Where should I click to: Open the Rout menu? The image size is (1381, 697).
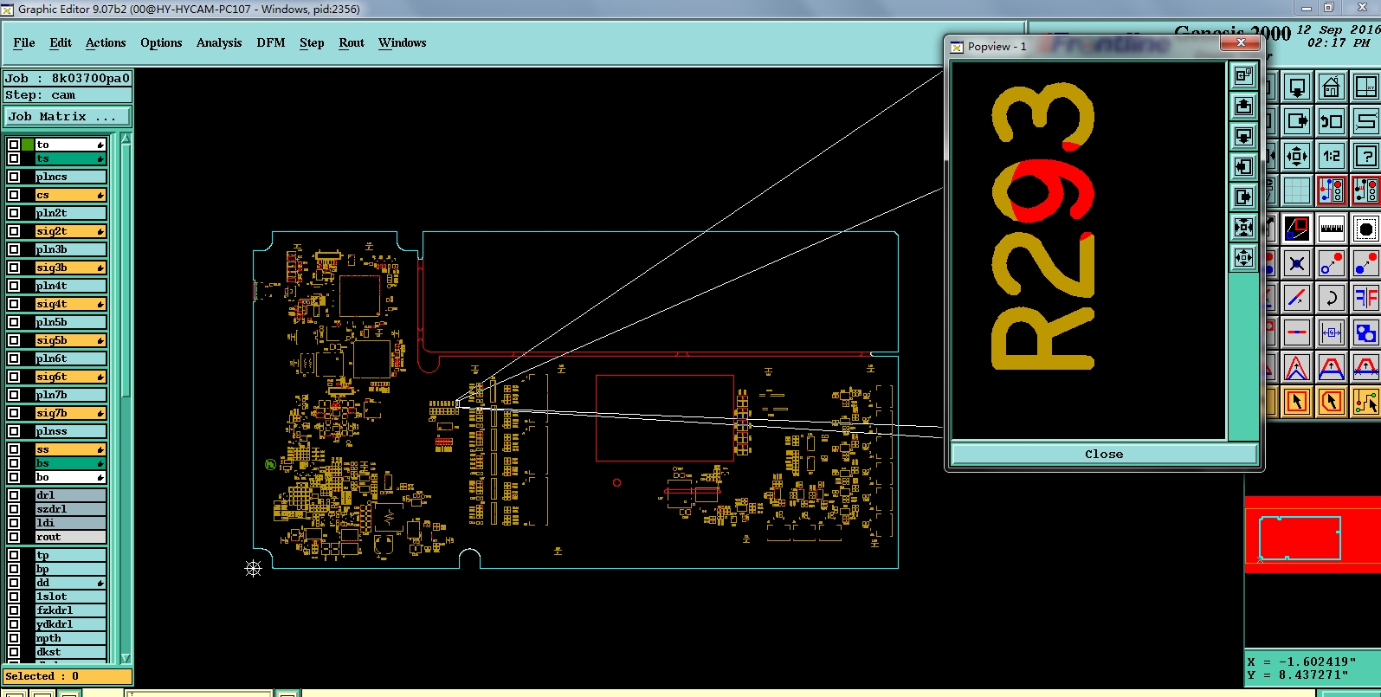[x=352, y=42]
